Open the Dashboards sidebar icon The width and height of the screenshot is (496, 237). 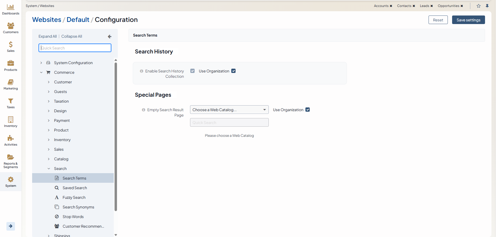(11, 9)
